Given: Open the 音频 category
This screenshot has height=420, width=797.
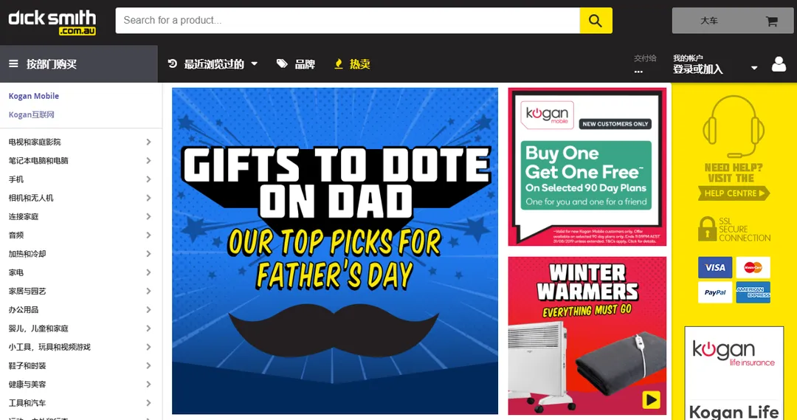Looking at the screenshot, I should pos(16,235).
